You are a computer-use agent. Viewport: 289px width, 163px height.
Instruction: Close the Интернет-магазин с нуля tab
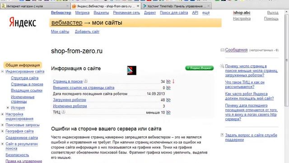[67, 6]
